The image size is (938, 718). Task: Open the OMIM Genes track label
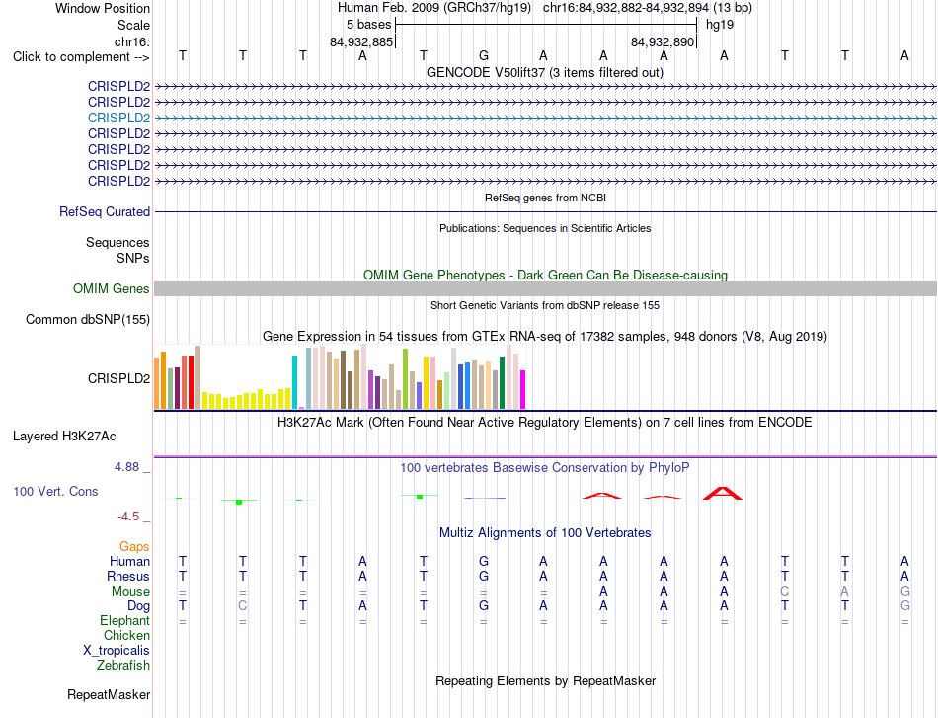point(111,289)
